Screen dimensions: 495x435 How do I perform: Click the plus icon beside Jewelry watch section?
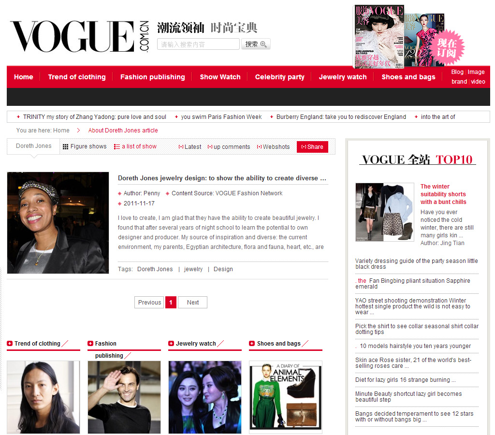(x=171, y=344)
